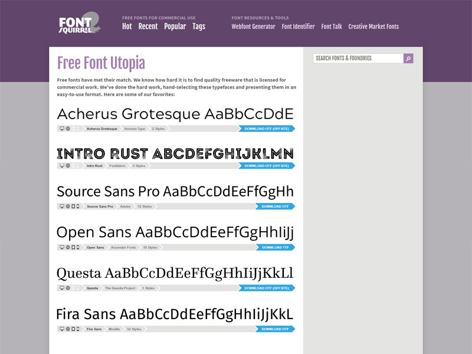The width and height of the screenshot is (472, 354).
Task: Click the webfont globe icon for Source Sans Pro
Action: pos(67,206)
